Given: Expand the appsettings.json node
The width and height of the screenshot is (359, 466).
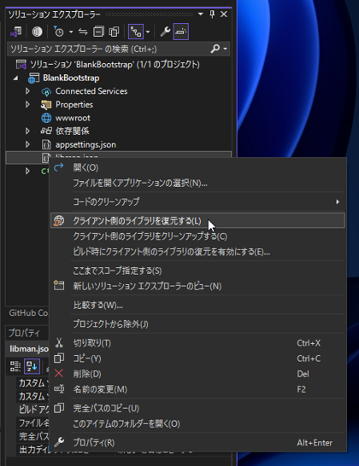Looking at the screenshot, I should (27, 144).
